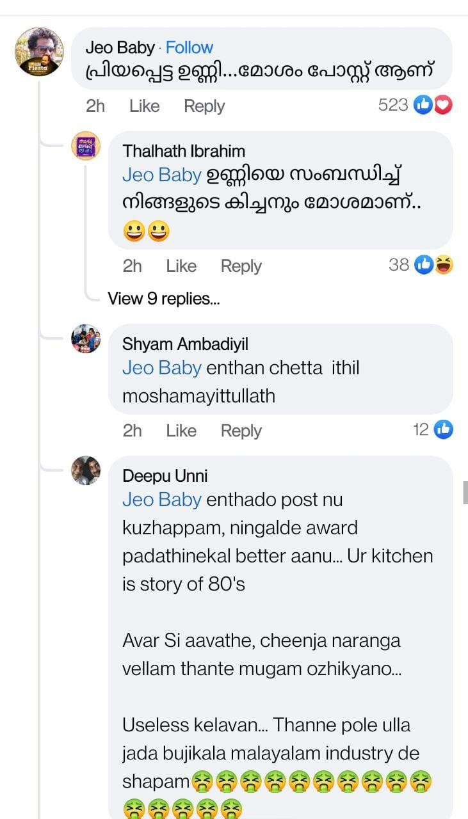468x819 pixels.
Task: Open Shyam Ambadiyil's profile photo
Action: (86, 338)
